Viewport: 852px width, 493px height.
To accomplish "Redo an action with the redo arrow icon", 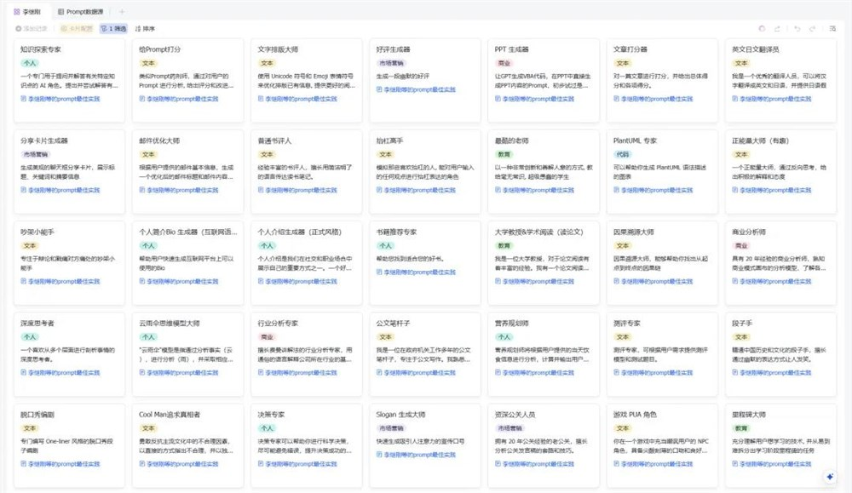I will pos(813,28).
